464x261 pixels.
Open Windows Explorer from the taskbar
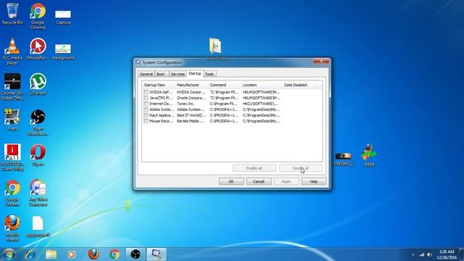51,254
